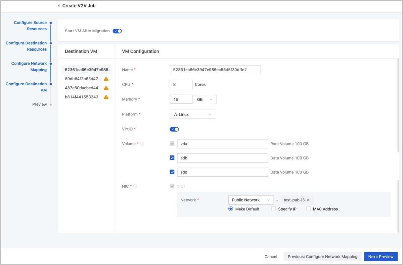The image size is (403, 265).
Task: Click the CPU cores input field
Action: pos(181,85)
